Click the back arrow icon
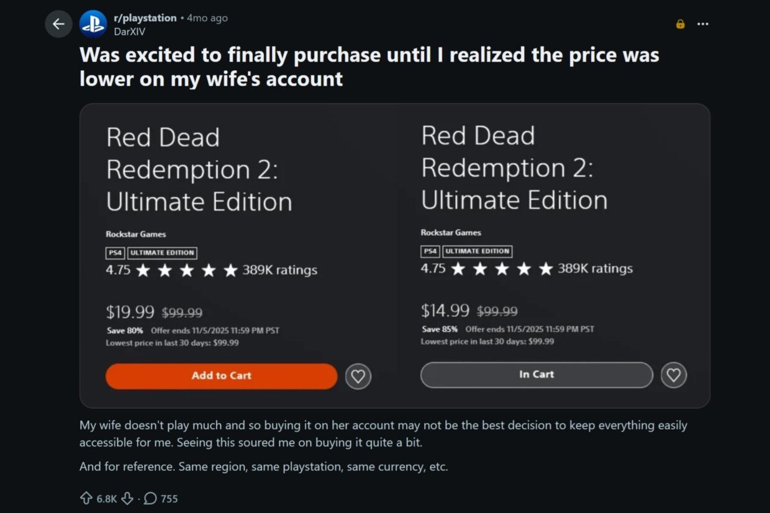The height and width of the screenshot is (513, 770). point(58,24)
